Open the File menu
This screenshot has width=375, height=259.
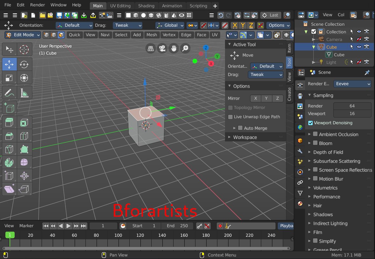(8, 5)
